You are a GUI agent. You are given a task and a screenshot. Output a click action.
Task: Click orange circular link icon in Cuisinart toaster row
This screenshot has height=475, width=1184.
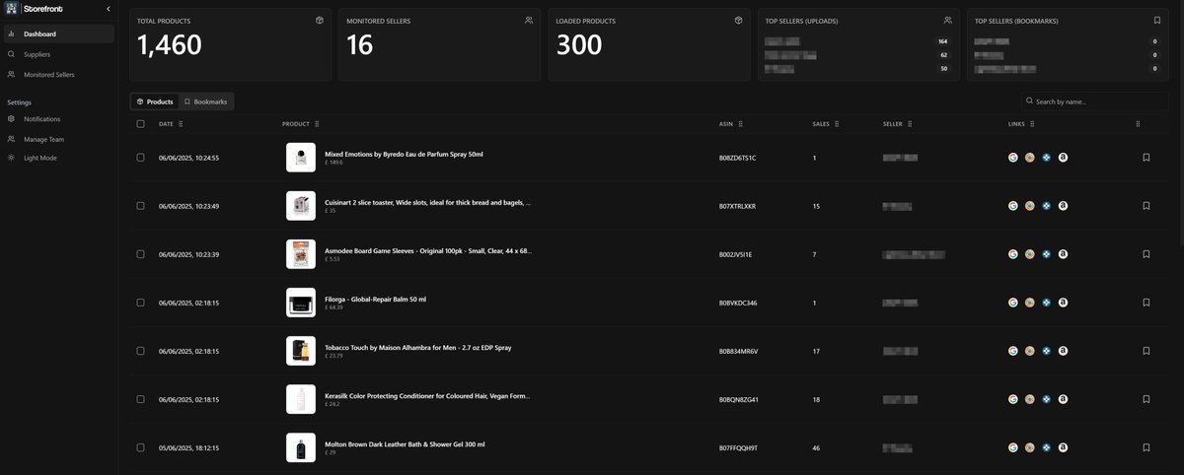[x=1029, y=206]
